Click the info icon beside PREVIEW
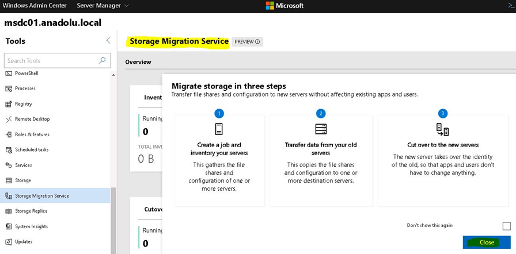 (x=257, y=42)
